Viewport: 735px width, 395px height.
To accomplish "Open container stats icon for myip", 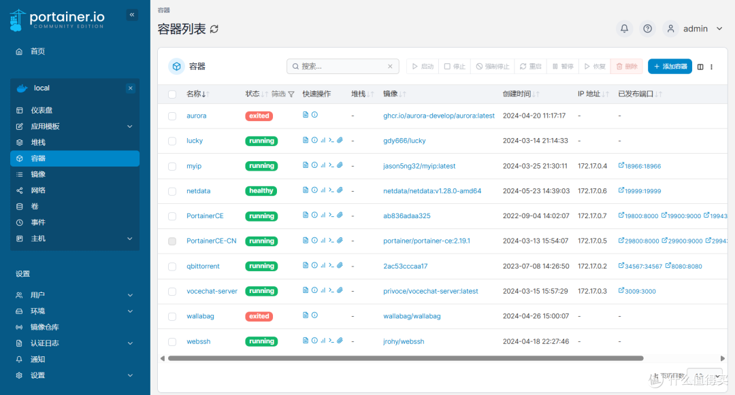I will pos(324,165).
